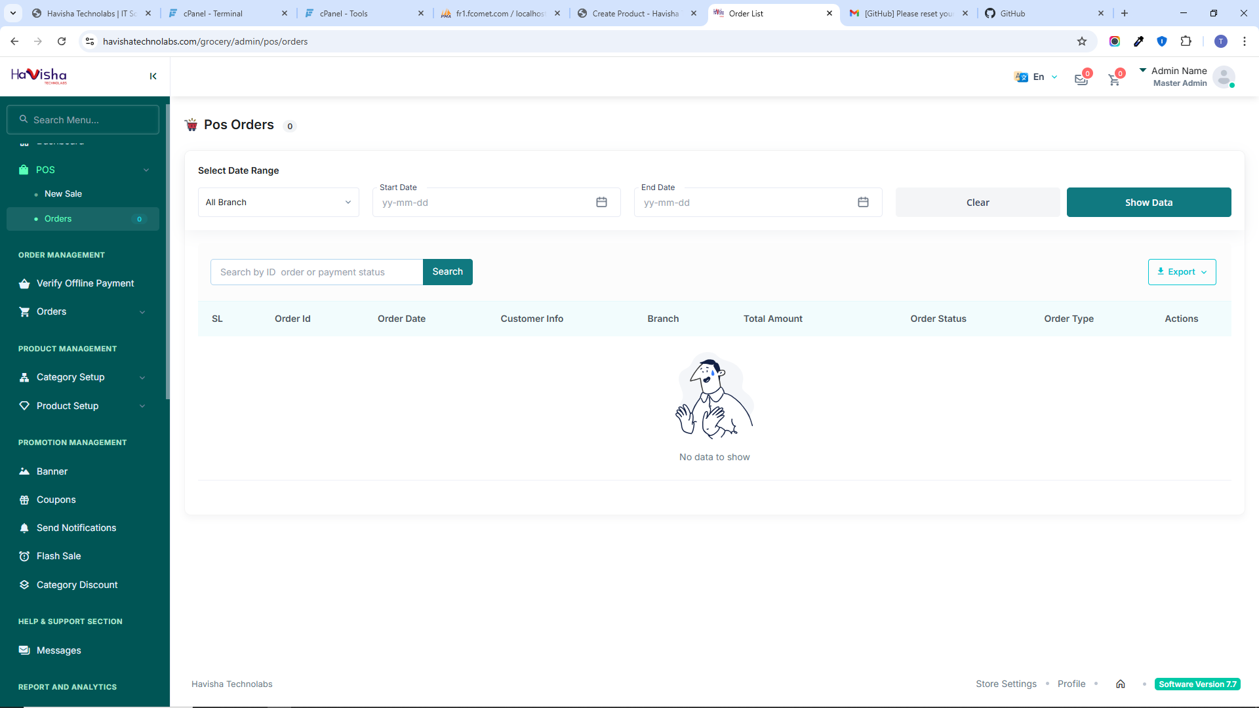Click the Clear button

[x=977, y=202]
